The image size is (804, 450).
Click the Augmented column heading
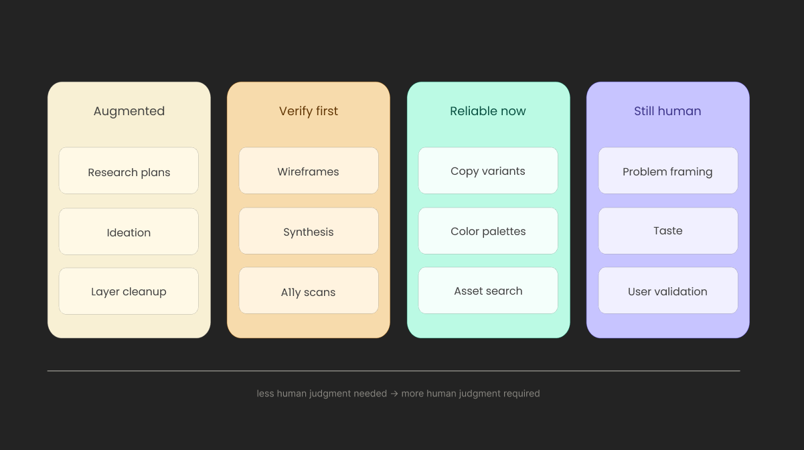click(x=129, y=111)
